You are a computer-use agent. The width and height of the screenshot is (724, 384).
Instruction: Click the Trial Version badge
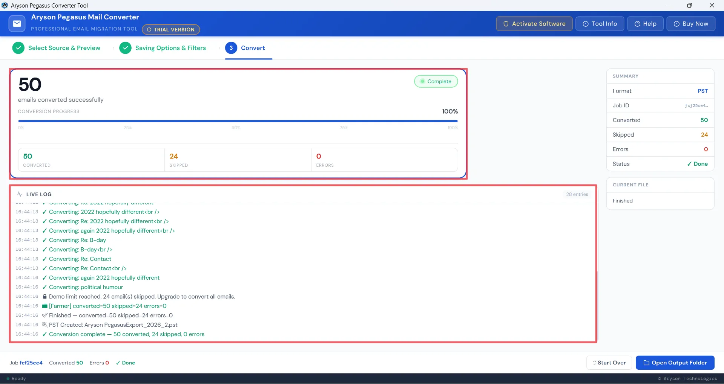pyautogui.click(x=171, y=29)
